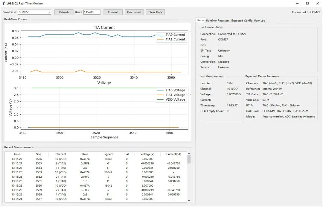Viewport: 323px width, 207px height.
Task: Open the Expected Config tab
Action: click(x=242, y=21)
